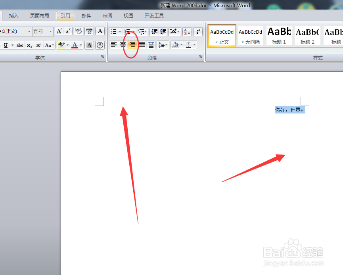Viewport: 343px width, 275px height.
Task: Insert a bulleted list
Action: point(113,31)
